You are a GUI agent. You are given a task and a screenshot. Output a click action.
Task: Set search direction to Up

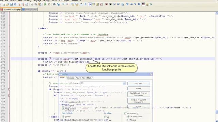105,117
